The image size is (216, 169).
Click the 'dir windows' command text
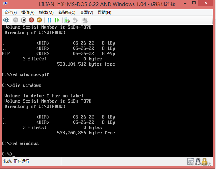pos(27,85)
